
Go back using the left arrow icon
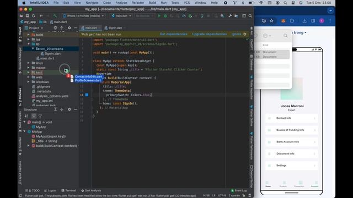[x=41, y=16]
